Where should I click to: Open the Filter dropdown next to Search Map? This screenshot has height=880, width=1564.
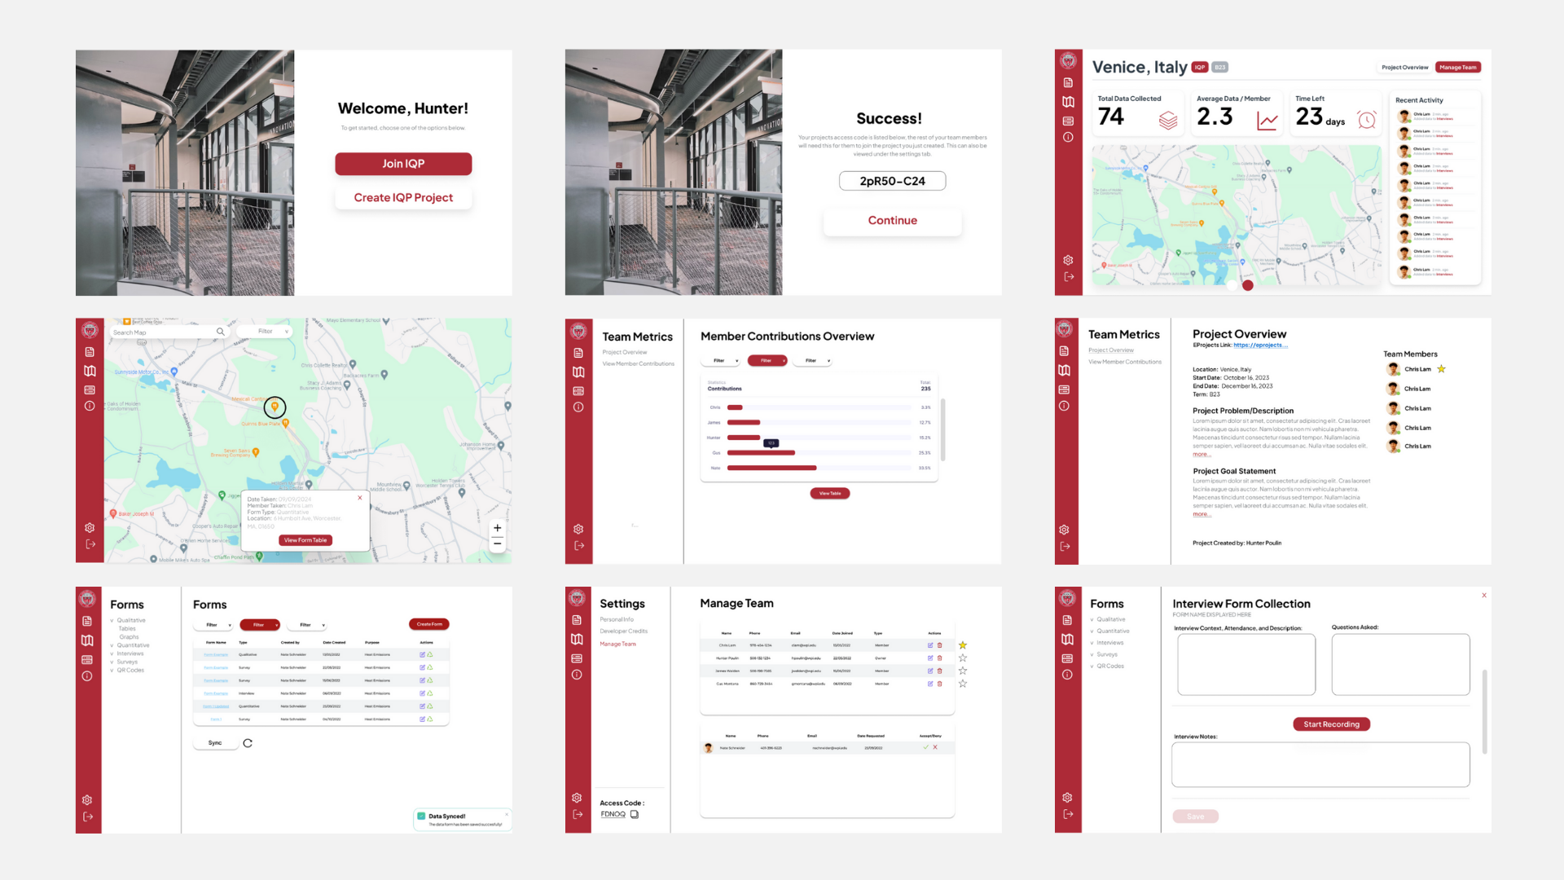point(266,332)
